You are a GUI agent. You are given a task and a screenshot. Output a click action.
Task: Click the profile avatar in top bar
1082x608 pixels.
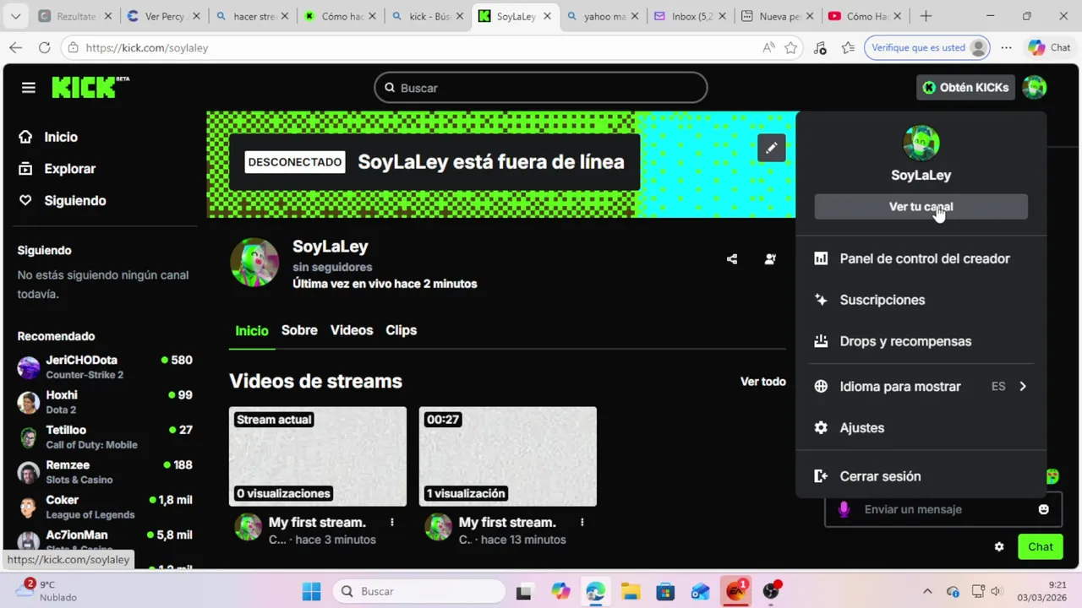coord(1034,87)
